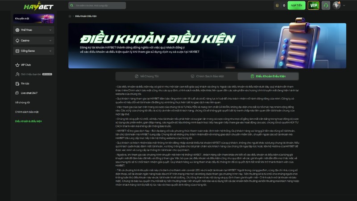
Task: Select the Điều Khoản Điều Kiện tab
Action: 268,76
